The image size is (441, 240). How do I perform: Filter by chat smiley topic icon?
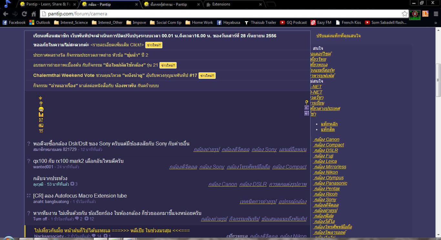(41, 109)
